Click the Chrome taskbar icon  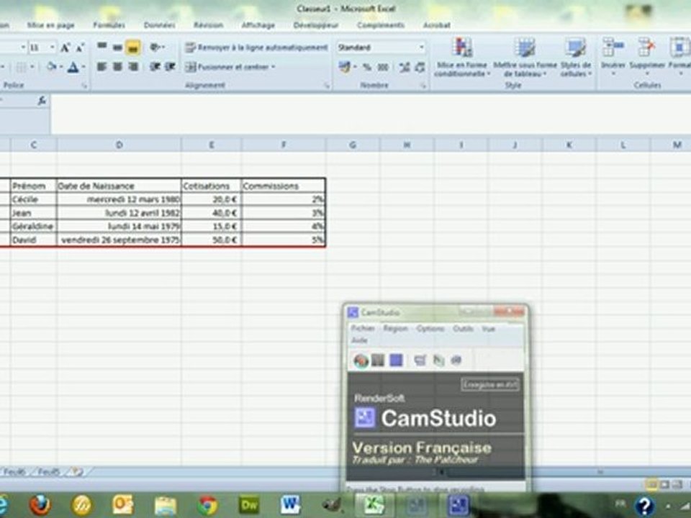point(207,505)
